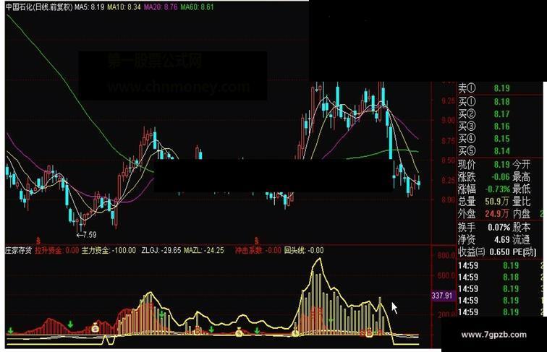Click the 拉升资金: 0.00 readout

[57, 250]
